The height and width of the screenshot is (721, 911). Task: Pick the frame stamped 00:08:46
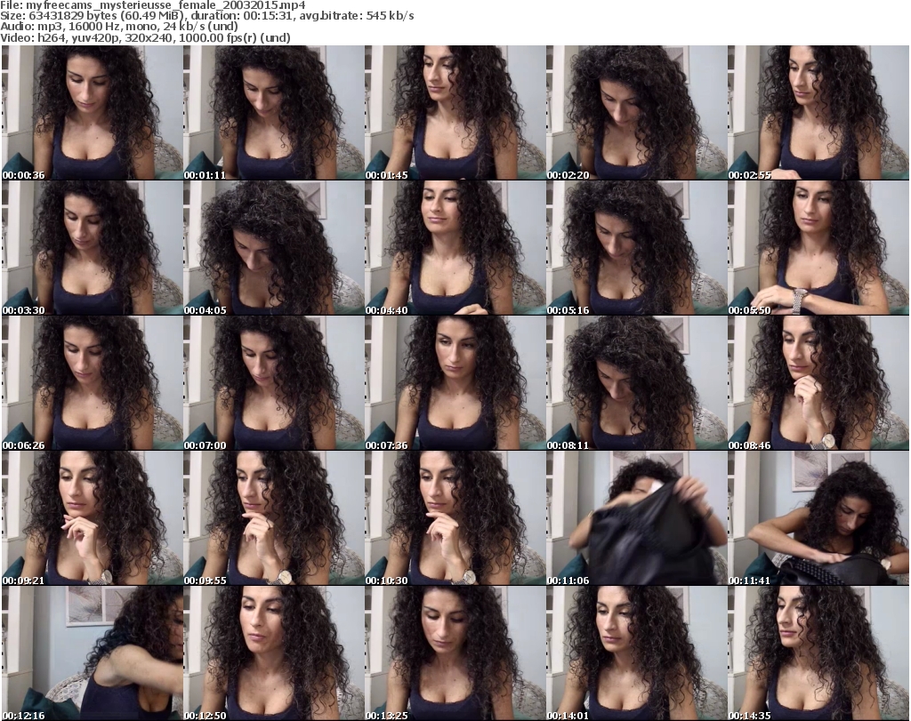(818, 383)
